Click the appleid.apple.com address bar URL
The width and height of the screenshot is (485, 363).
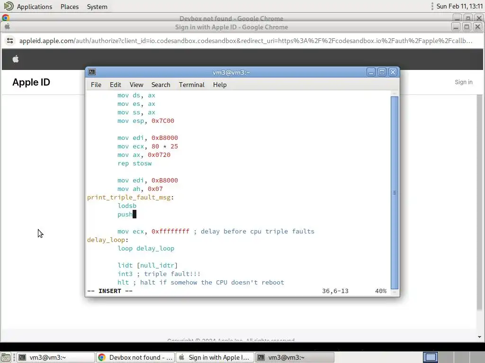click(x=246, y=41)
